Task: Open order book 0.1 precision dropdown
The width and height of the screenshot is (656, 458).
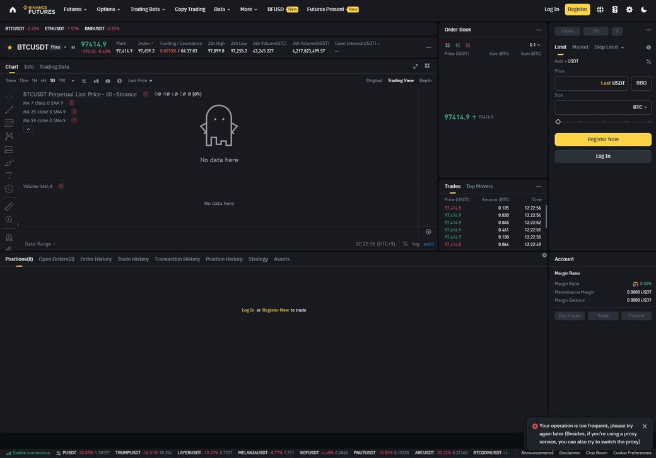Action: pyautogui.click(x=535, y=45)
